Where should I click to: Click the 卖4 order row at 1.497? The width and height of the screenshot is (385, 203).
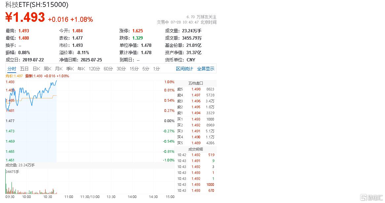pos(196,95)
